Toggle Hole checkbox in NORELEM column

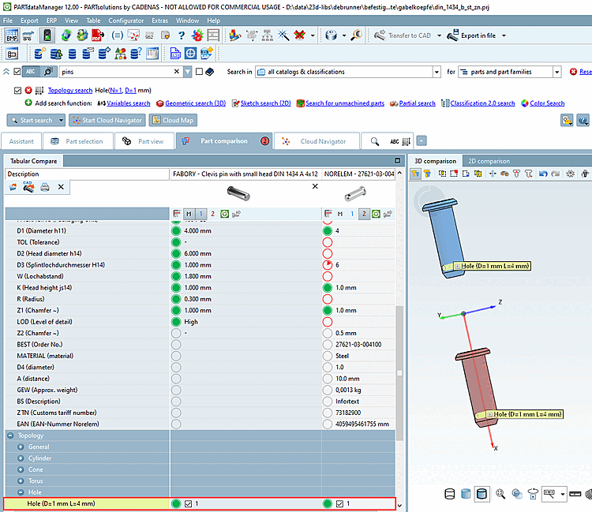coord(340,503)
